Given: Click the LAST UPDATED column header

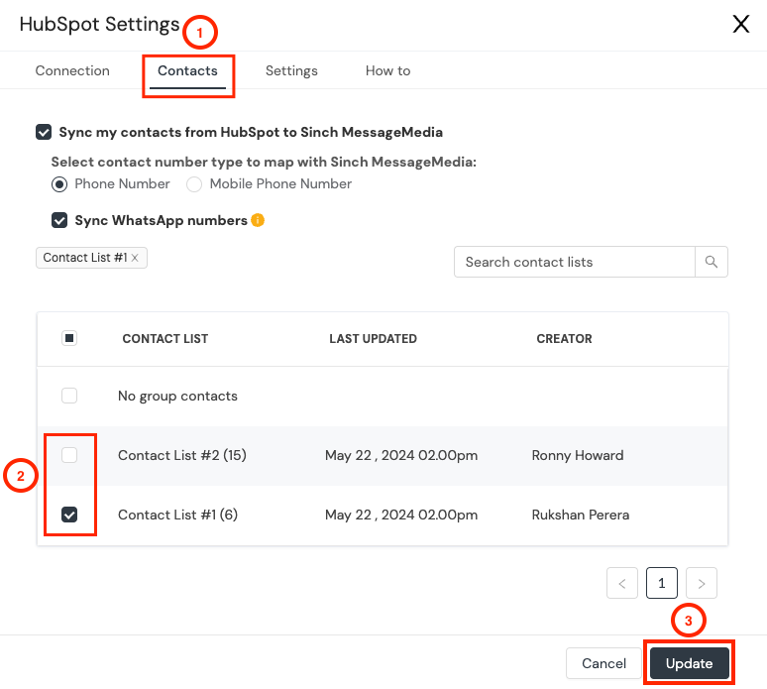Looking at the screenshot, I should pyautogui.click(x=373, y=339).
